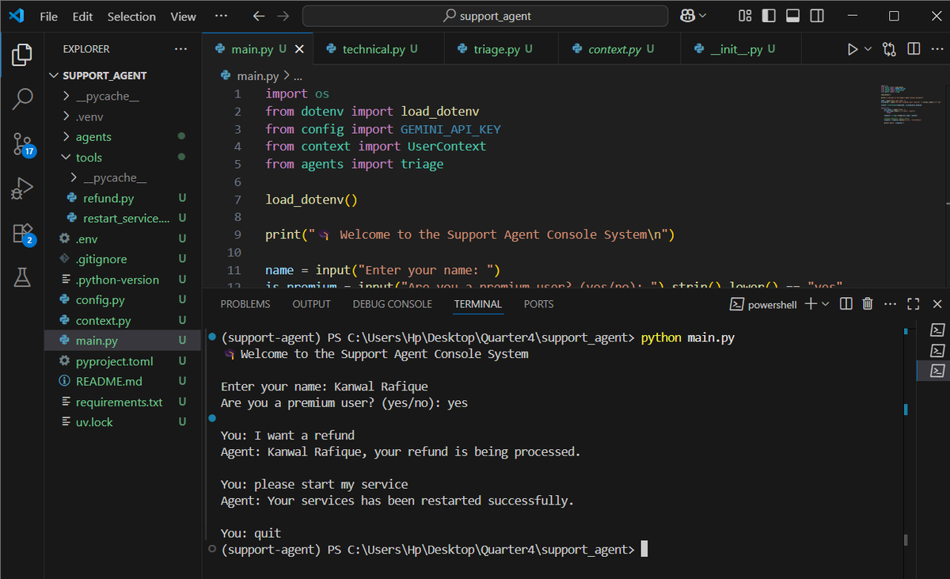Open changes compare icon in editor toolbar
950x579 pixels.
[889, 49]
